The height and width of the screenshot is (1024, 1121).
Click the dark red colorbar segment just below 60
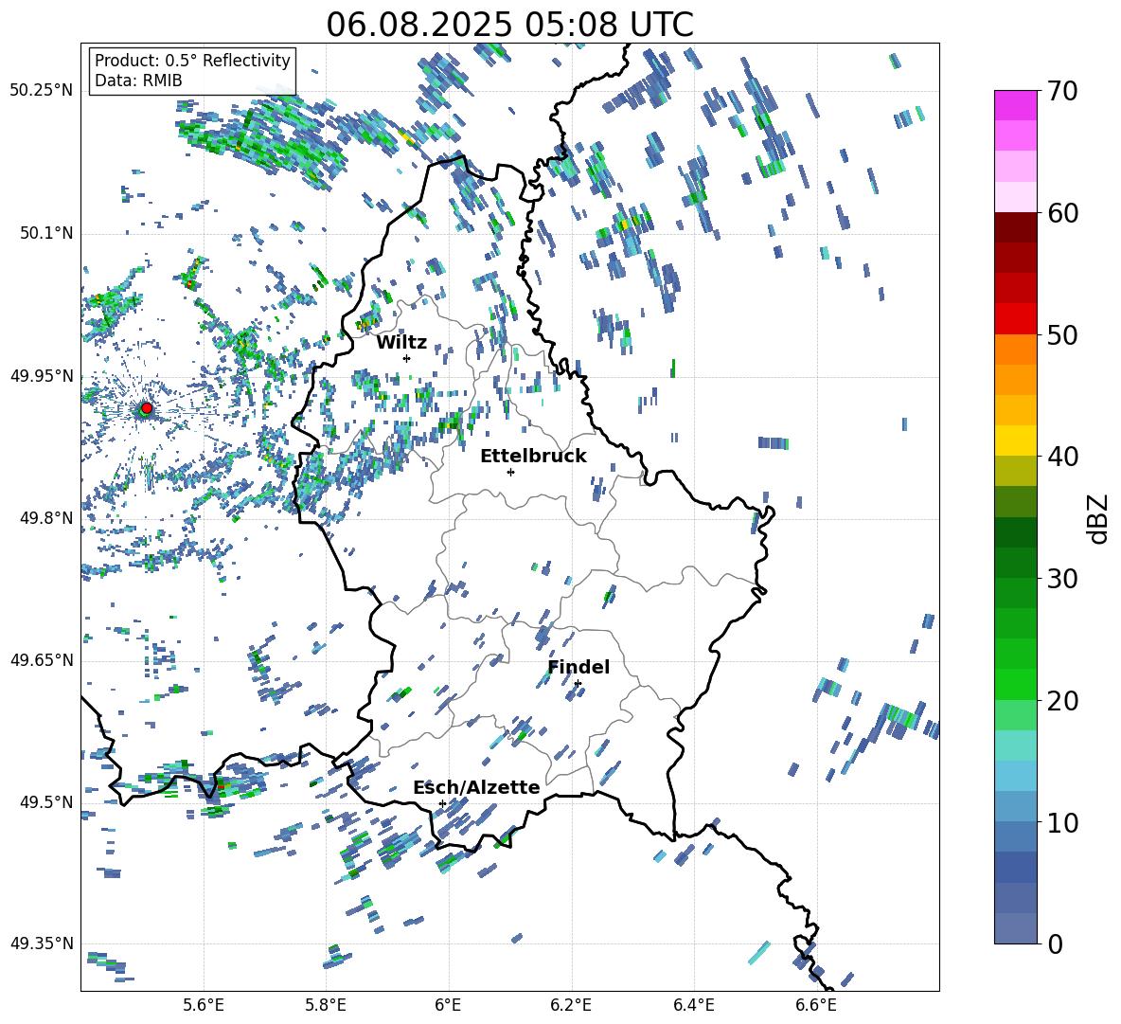1016,227
